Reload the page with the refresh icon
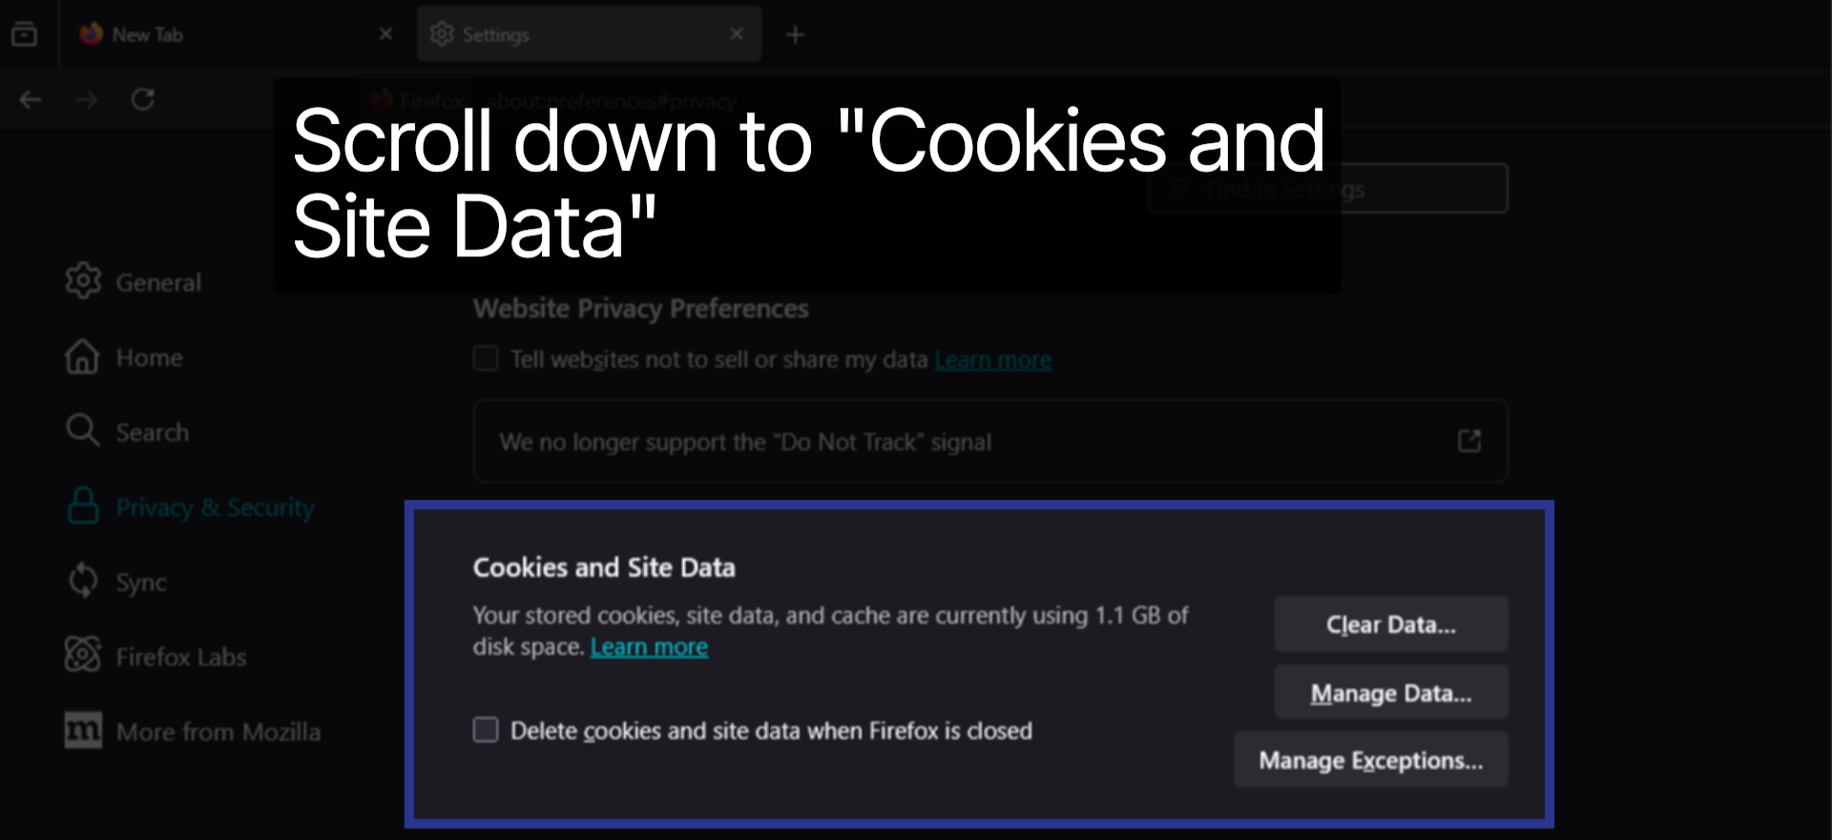 point(144,99)
